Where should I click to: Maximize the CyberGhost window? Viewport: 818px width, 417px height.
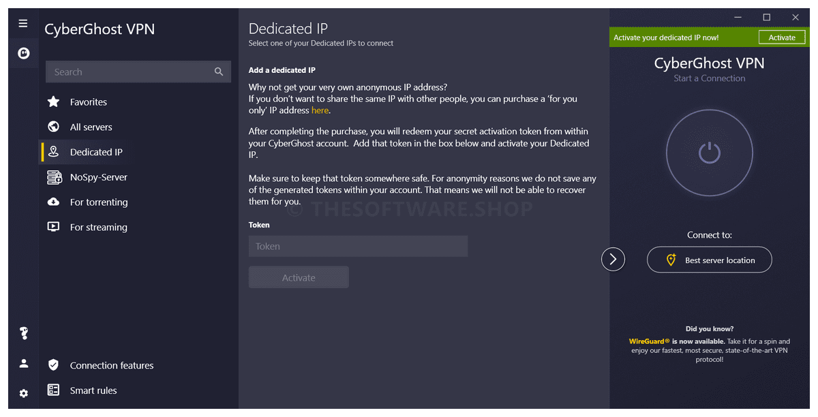(767, 18)
